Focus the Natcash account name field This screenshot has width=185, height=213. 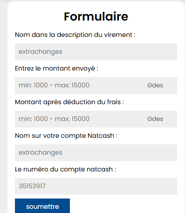(96, 153)
